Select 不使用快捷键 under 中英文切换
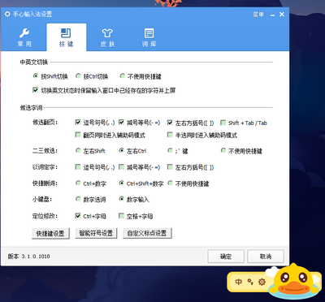This screenshot has width=325, height=302. (123, 76)
